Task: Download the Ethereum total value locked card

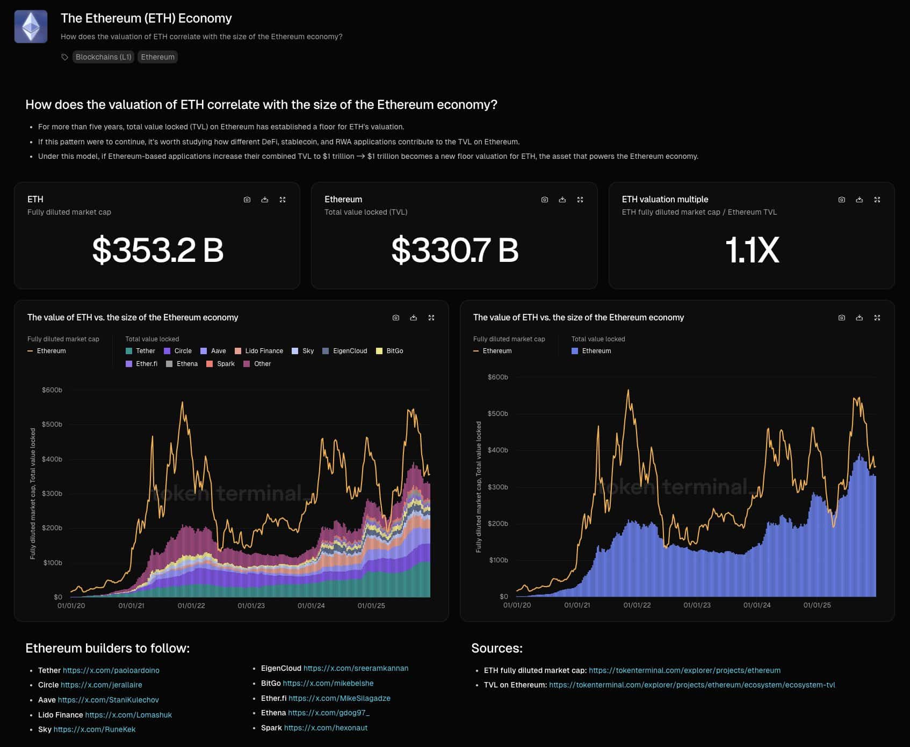Action: pos(562,200)
